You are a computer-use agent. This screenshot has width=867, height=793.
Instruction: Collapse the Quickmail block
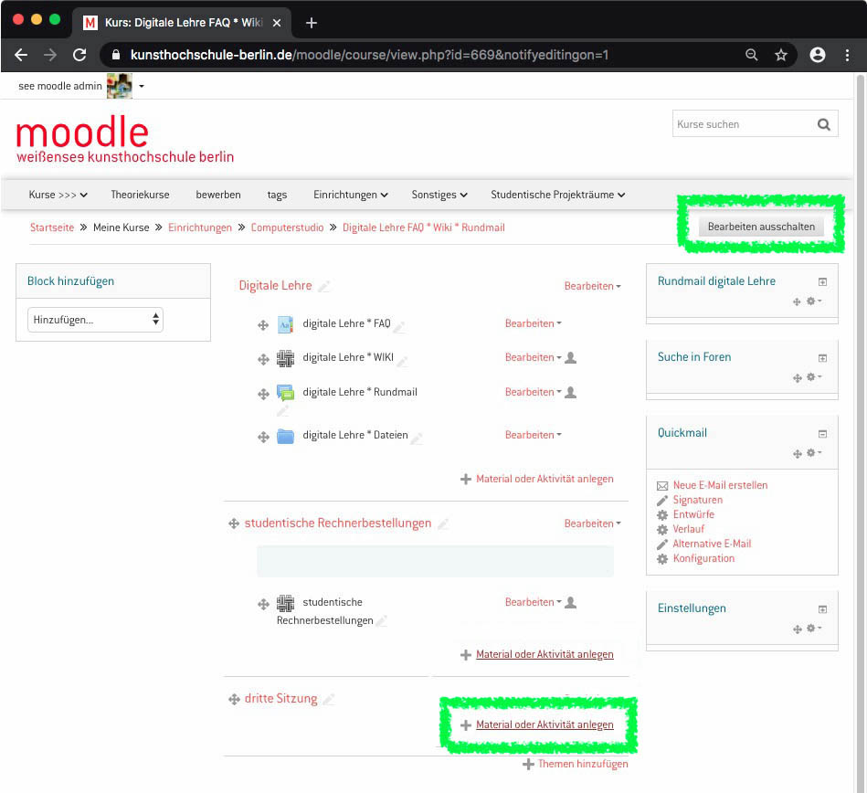pos(822,434)
